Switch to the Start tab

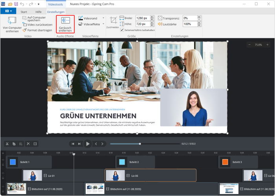pyautogui.click(x=24, y=12)
